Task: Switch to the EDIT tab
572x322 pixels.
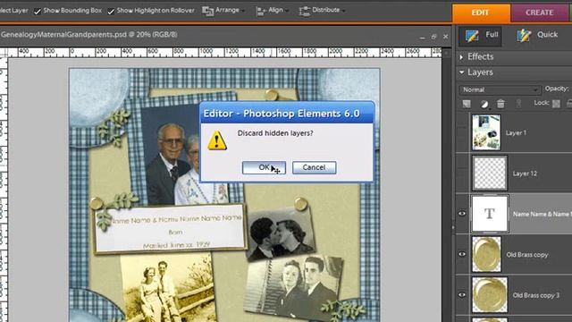Action: 481,13
